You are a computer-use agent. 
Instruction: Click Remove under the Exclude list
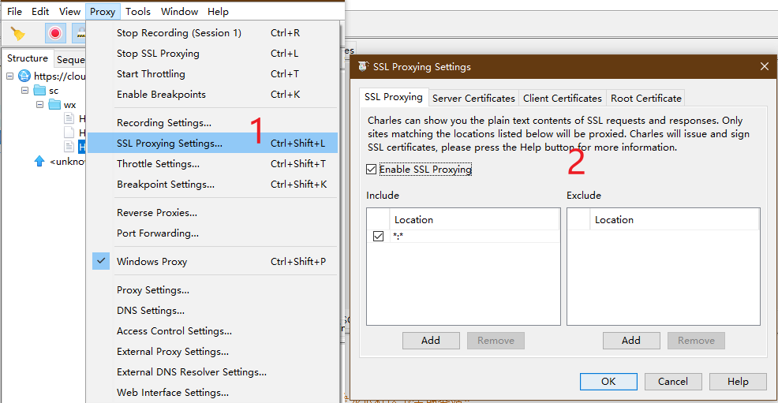(x=696, y=341)
